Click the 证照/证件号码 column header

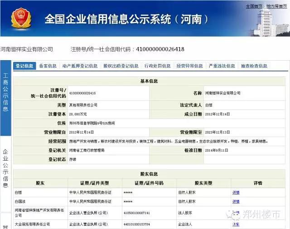pos(149,183)
